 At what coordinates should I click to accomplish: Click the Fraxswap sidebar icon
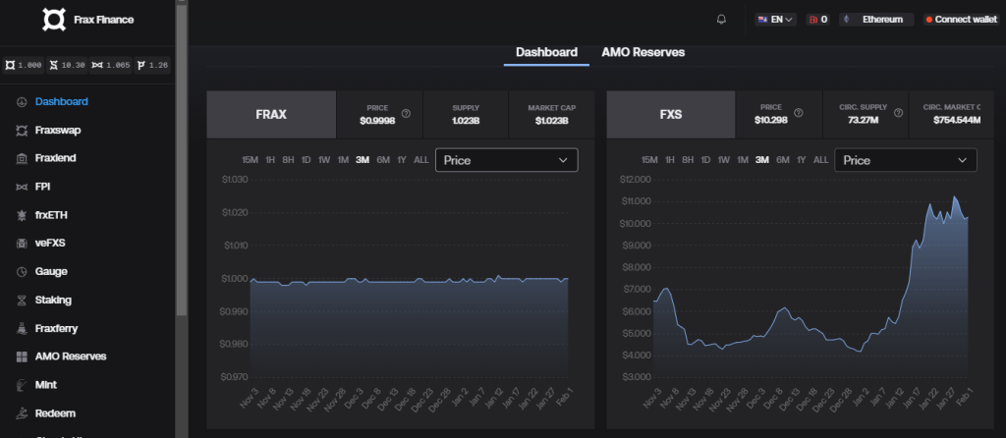22,131
